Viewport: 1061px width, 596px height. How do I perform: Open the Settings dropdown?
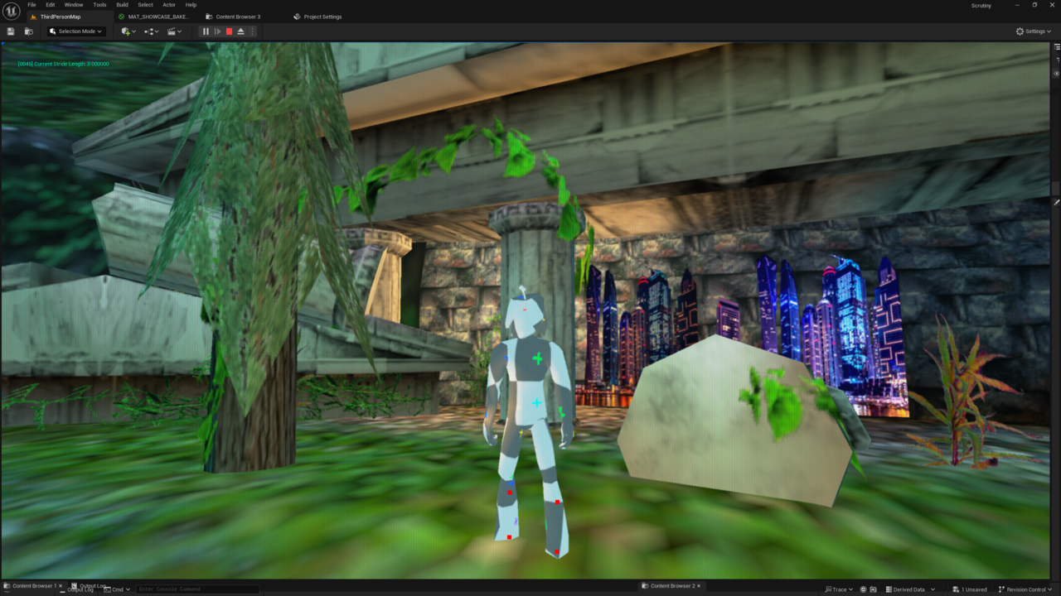1034,31
